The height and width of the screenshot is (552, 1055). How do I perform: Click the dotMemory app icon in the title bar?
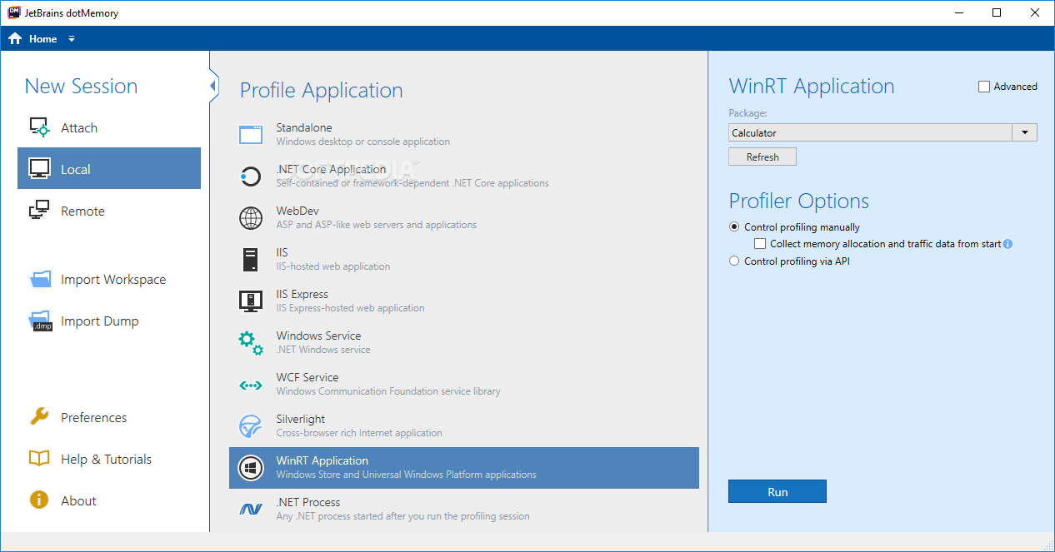13,12
